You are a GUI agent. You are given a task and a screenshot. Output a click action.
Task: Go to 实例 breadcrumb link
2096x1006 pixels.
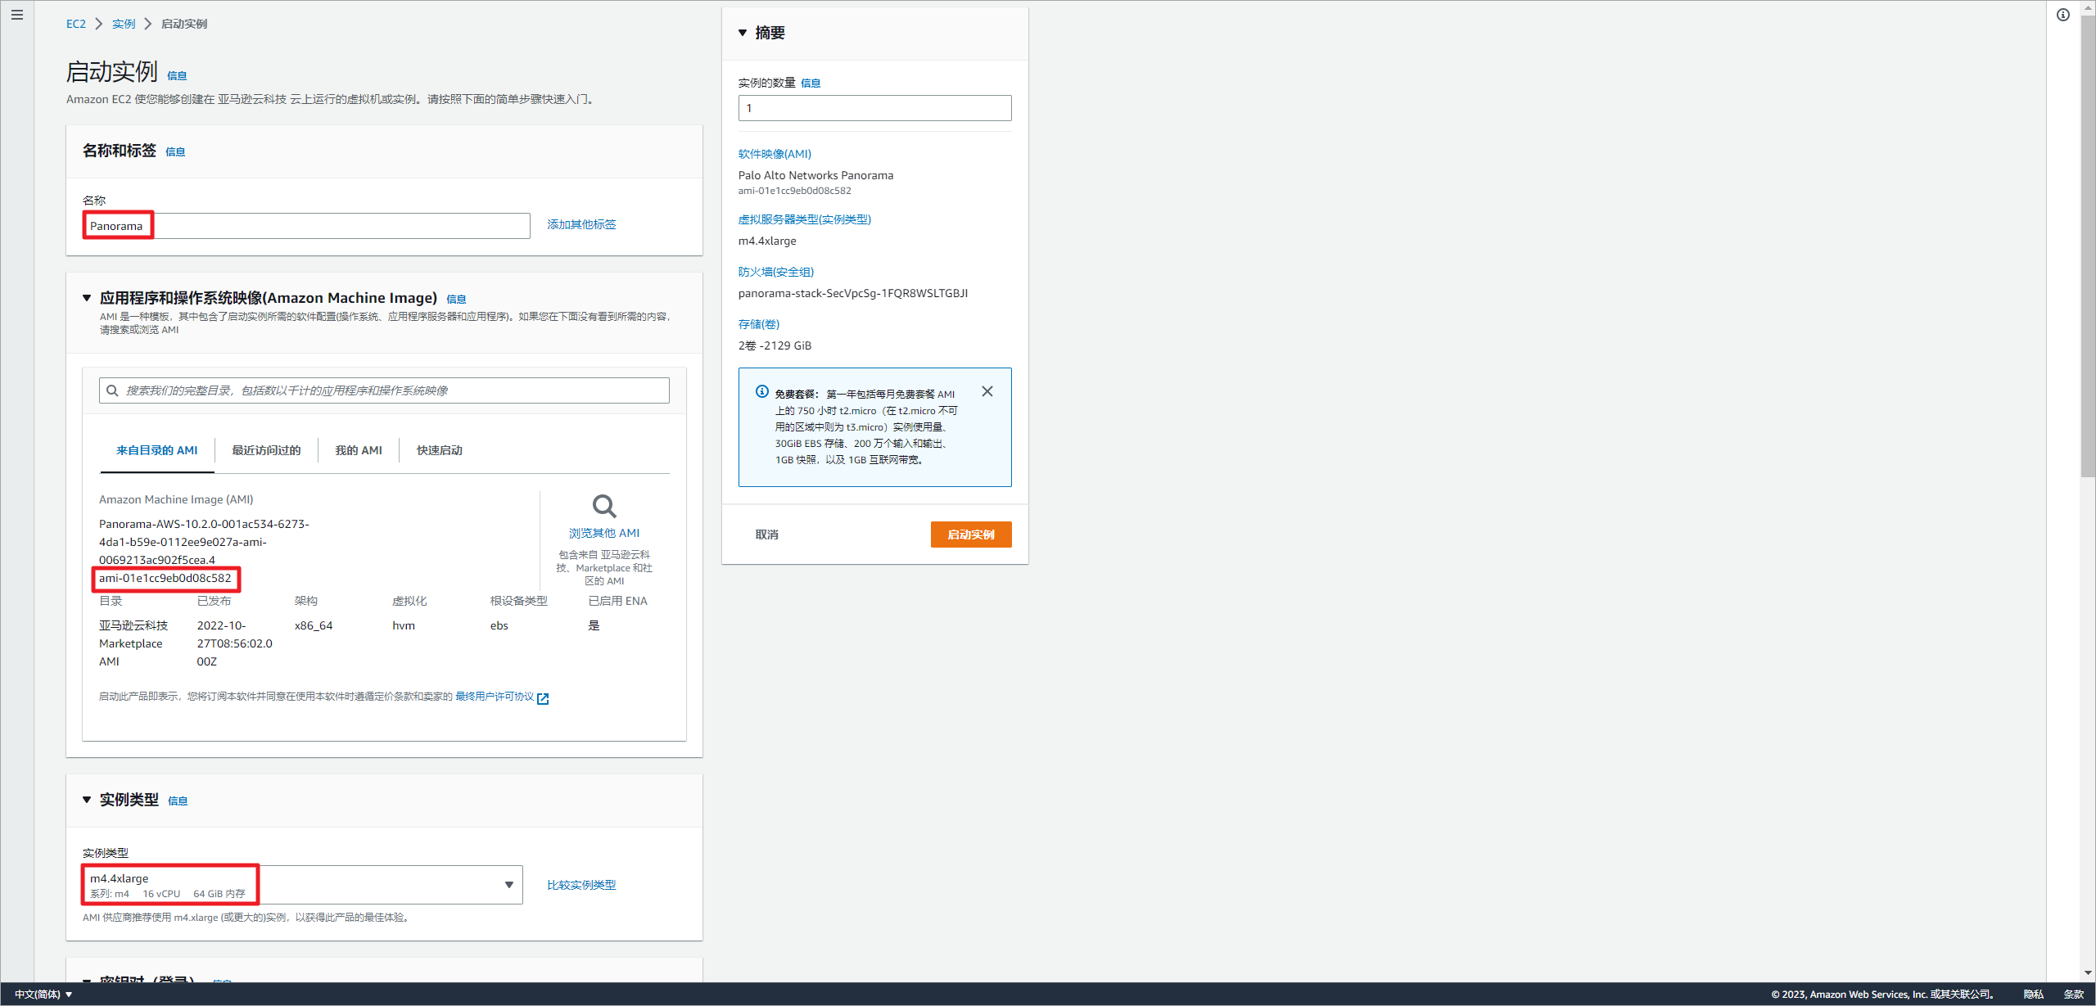coord(124,24)
